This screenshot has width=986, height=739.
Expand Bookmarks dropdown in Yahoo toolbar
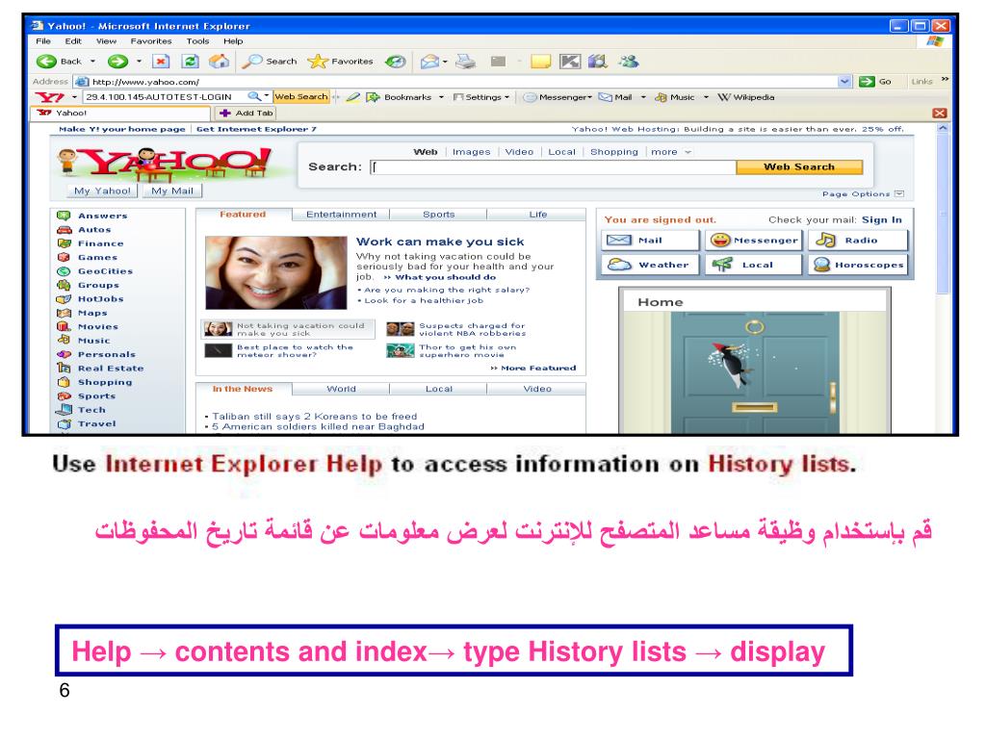pyautogui.click(x=441, y=97)
